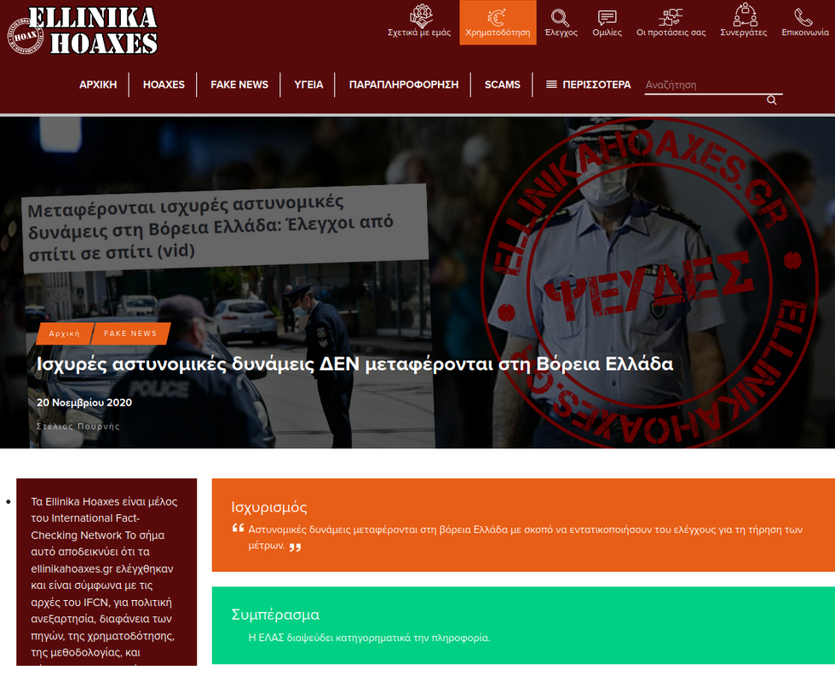Screen dimensions: 835x676
Task: Expand the ΠΕΡΙΣΣΟΤΕΡΑ menu
Action: pyautogui.click(x=596, y=84)
